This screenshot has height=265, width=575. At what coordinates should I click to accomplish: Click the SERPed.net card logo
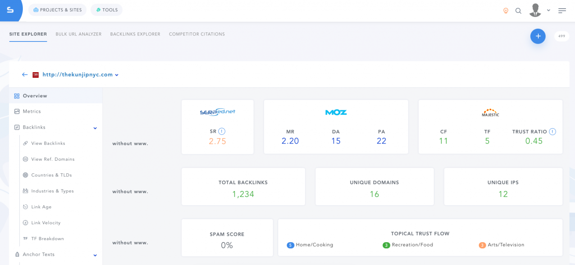pos(217,112)
